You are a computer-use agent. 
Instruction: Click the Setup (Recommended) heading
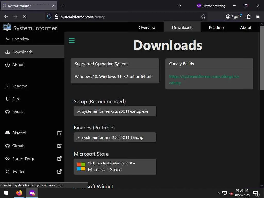(x=100, y=101)
